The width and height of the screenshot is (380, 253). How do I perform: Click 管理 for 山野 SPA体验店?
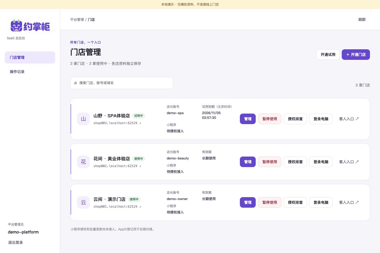[x=248, y=119]
